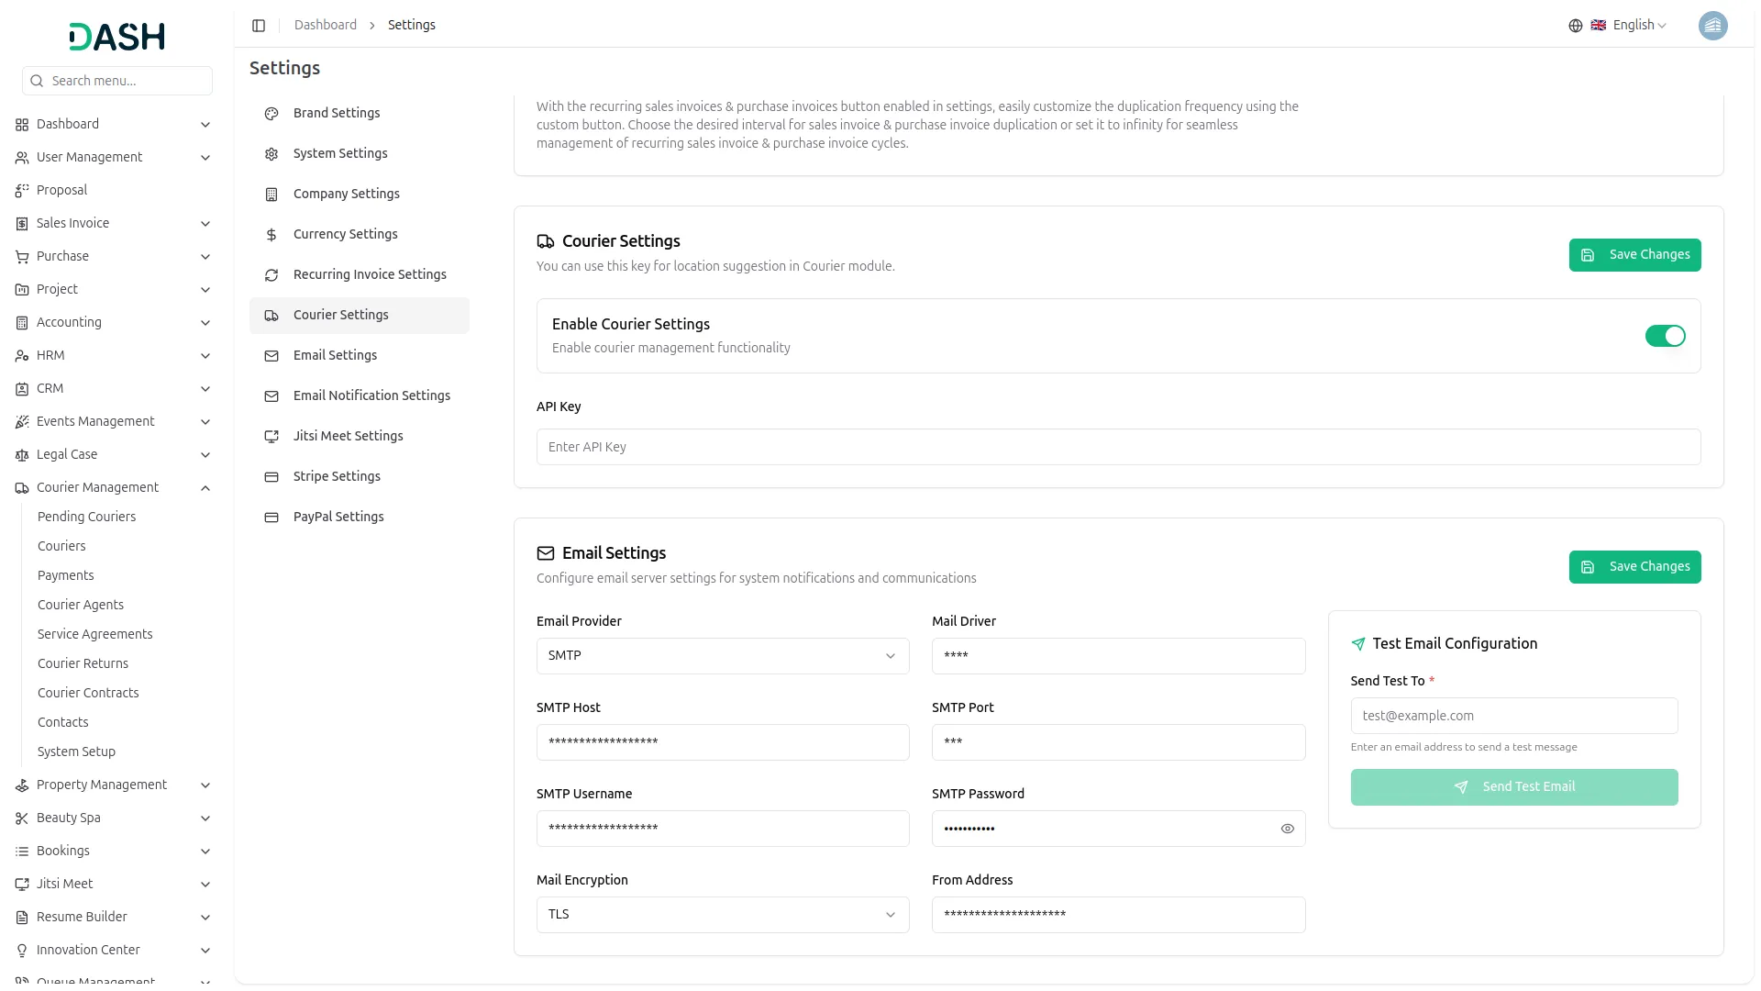
Task: Click the Send Test Email button
Action: 1513,787
